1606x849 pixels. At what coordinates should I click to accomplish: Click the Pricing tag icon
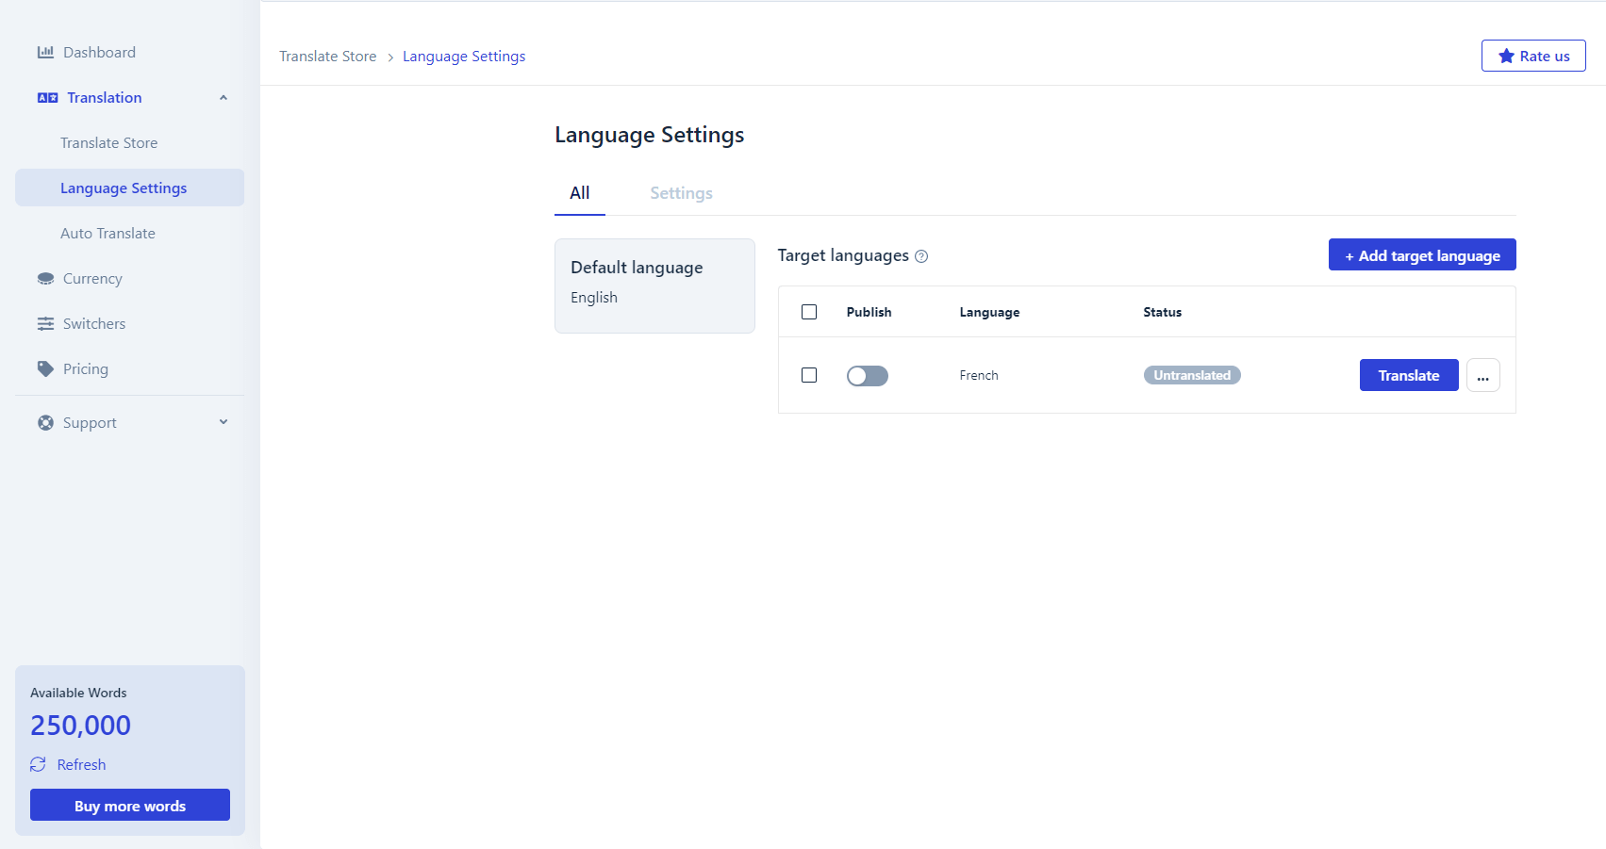45,369
